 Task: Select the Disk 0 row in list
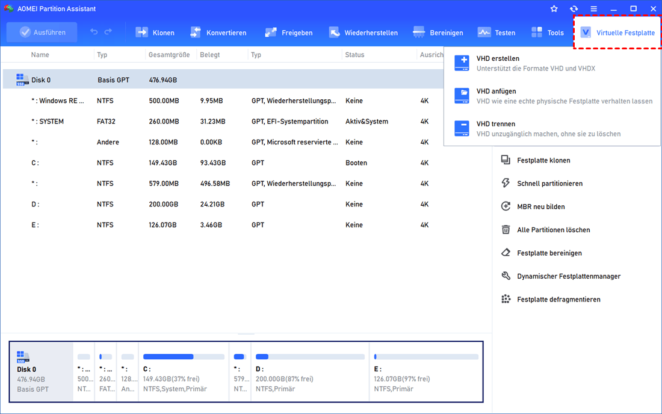[224, 79]
